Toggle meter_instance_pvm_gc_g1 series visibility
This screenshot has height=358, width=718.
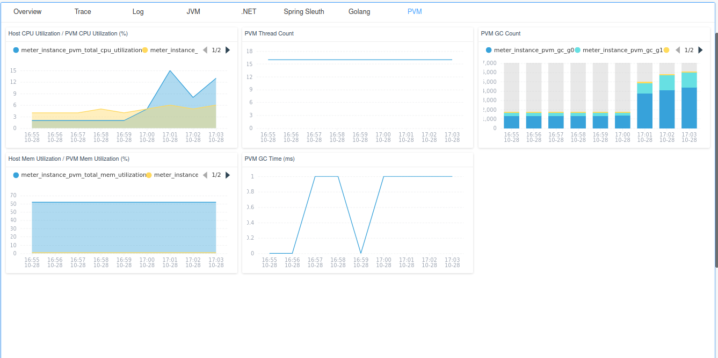619,50
